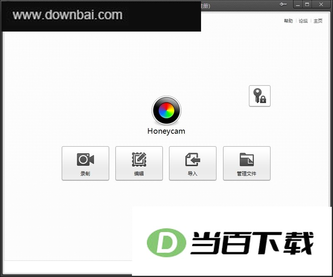Viewport: 333px width, 277px height.
Task: Open the 帮助 help link
Action: coord(288,21)
